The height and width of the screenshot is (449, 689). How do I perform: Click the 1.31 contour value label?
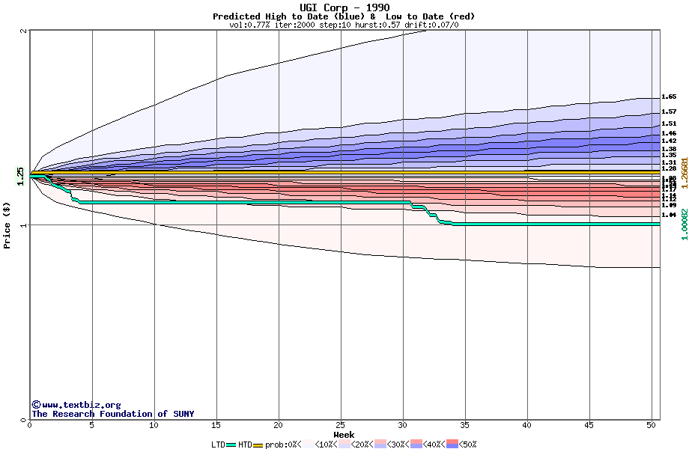tap(669, 162)
